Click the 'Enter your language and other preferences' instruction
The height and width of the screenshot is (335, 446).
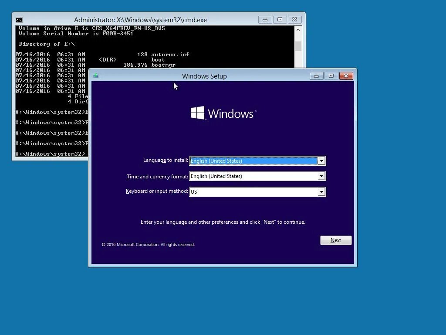(x=223, y=222)
